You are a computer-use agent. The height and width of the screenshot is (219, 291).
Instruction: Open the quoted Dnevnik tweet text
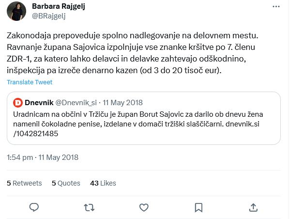tap(138, 124)
